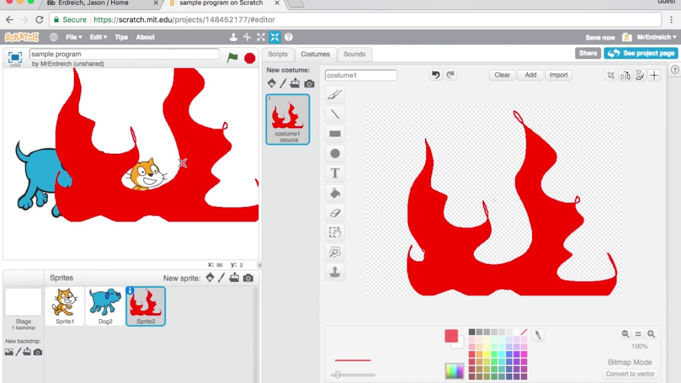This screenshot has height=383, width=681.
Task: Select the Fill with color bucket tool
Action: pos(335,193)
